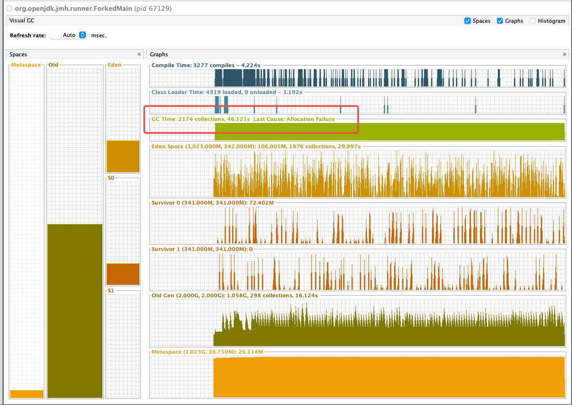
Task: Click the ForkedMain process title
Action: click(x=93, y=8)
